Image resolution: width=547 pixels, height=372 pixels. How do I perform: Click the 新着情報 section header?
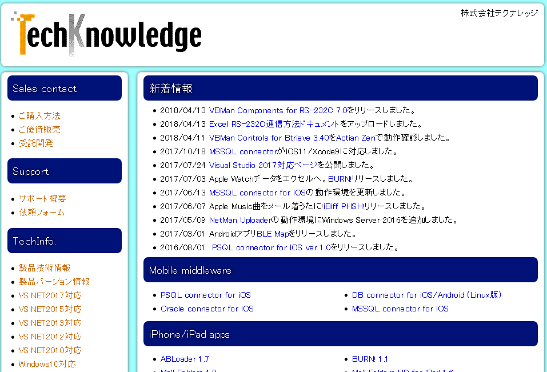point(341,88)
